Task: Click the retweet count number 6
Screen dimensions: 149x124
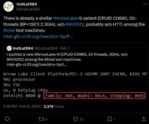Action: pos(46,119)
